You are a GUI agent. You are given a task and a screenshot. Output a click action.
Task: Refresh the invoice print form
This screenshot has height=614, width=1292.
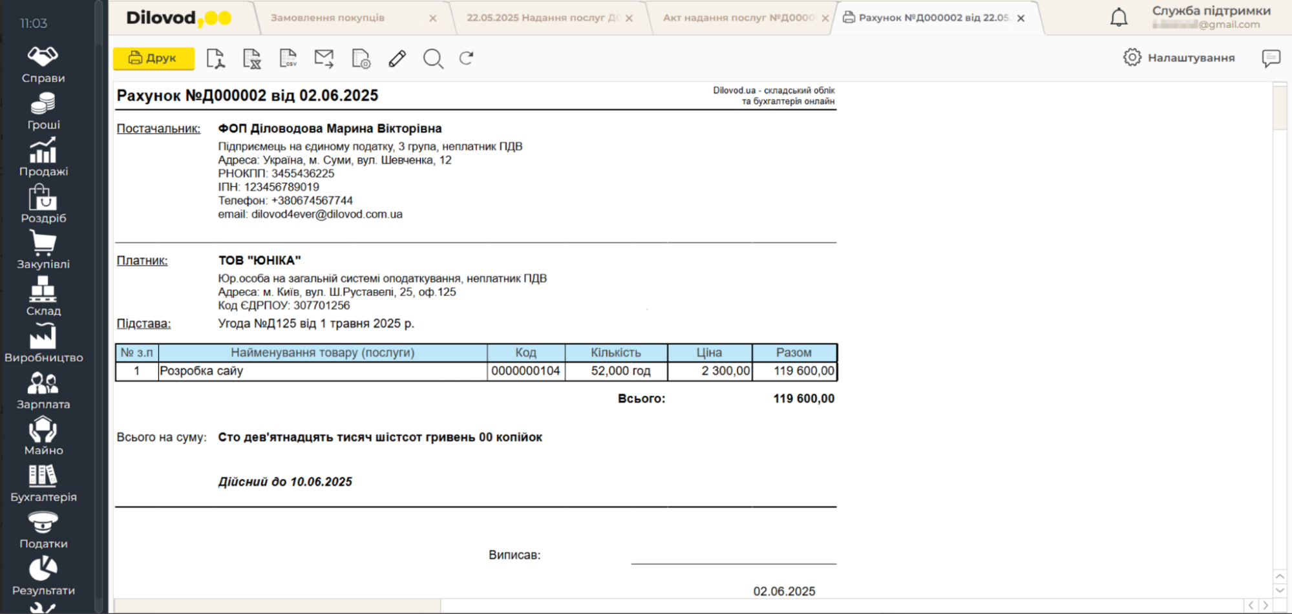tap(467, 59)
